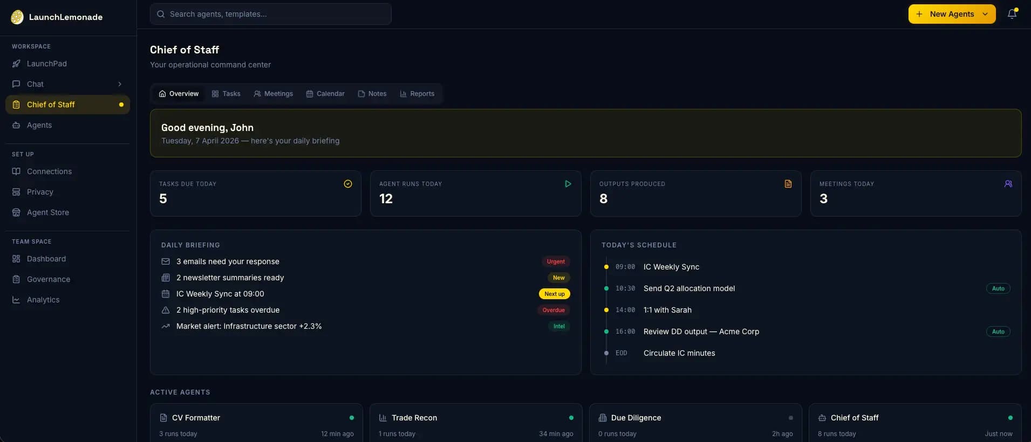Open the CV Formatter agent card
The width and height of the screenshot is (1031, 442).
tap(256, 423)
